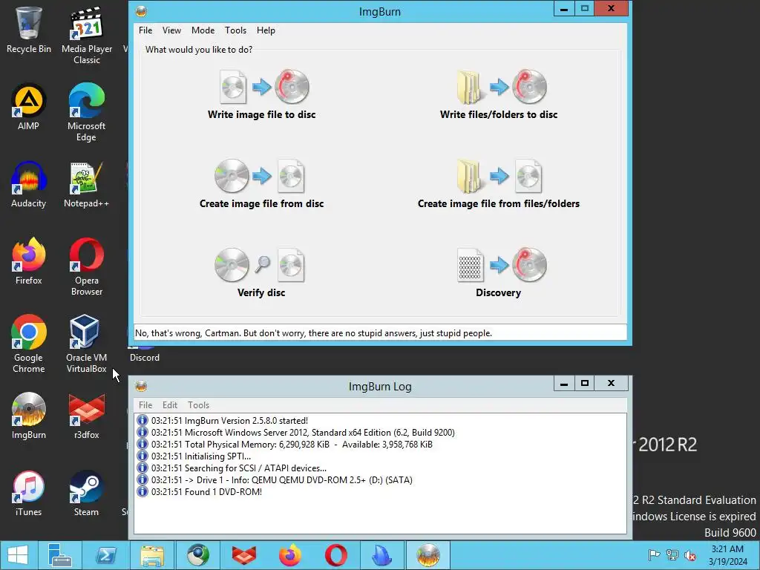Screen dimensions: 760x570
Task: Select log line 'Initialising SPTI...'
Action: point(200,456)
